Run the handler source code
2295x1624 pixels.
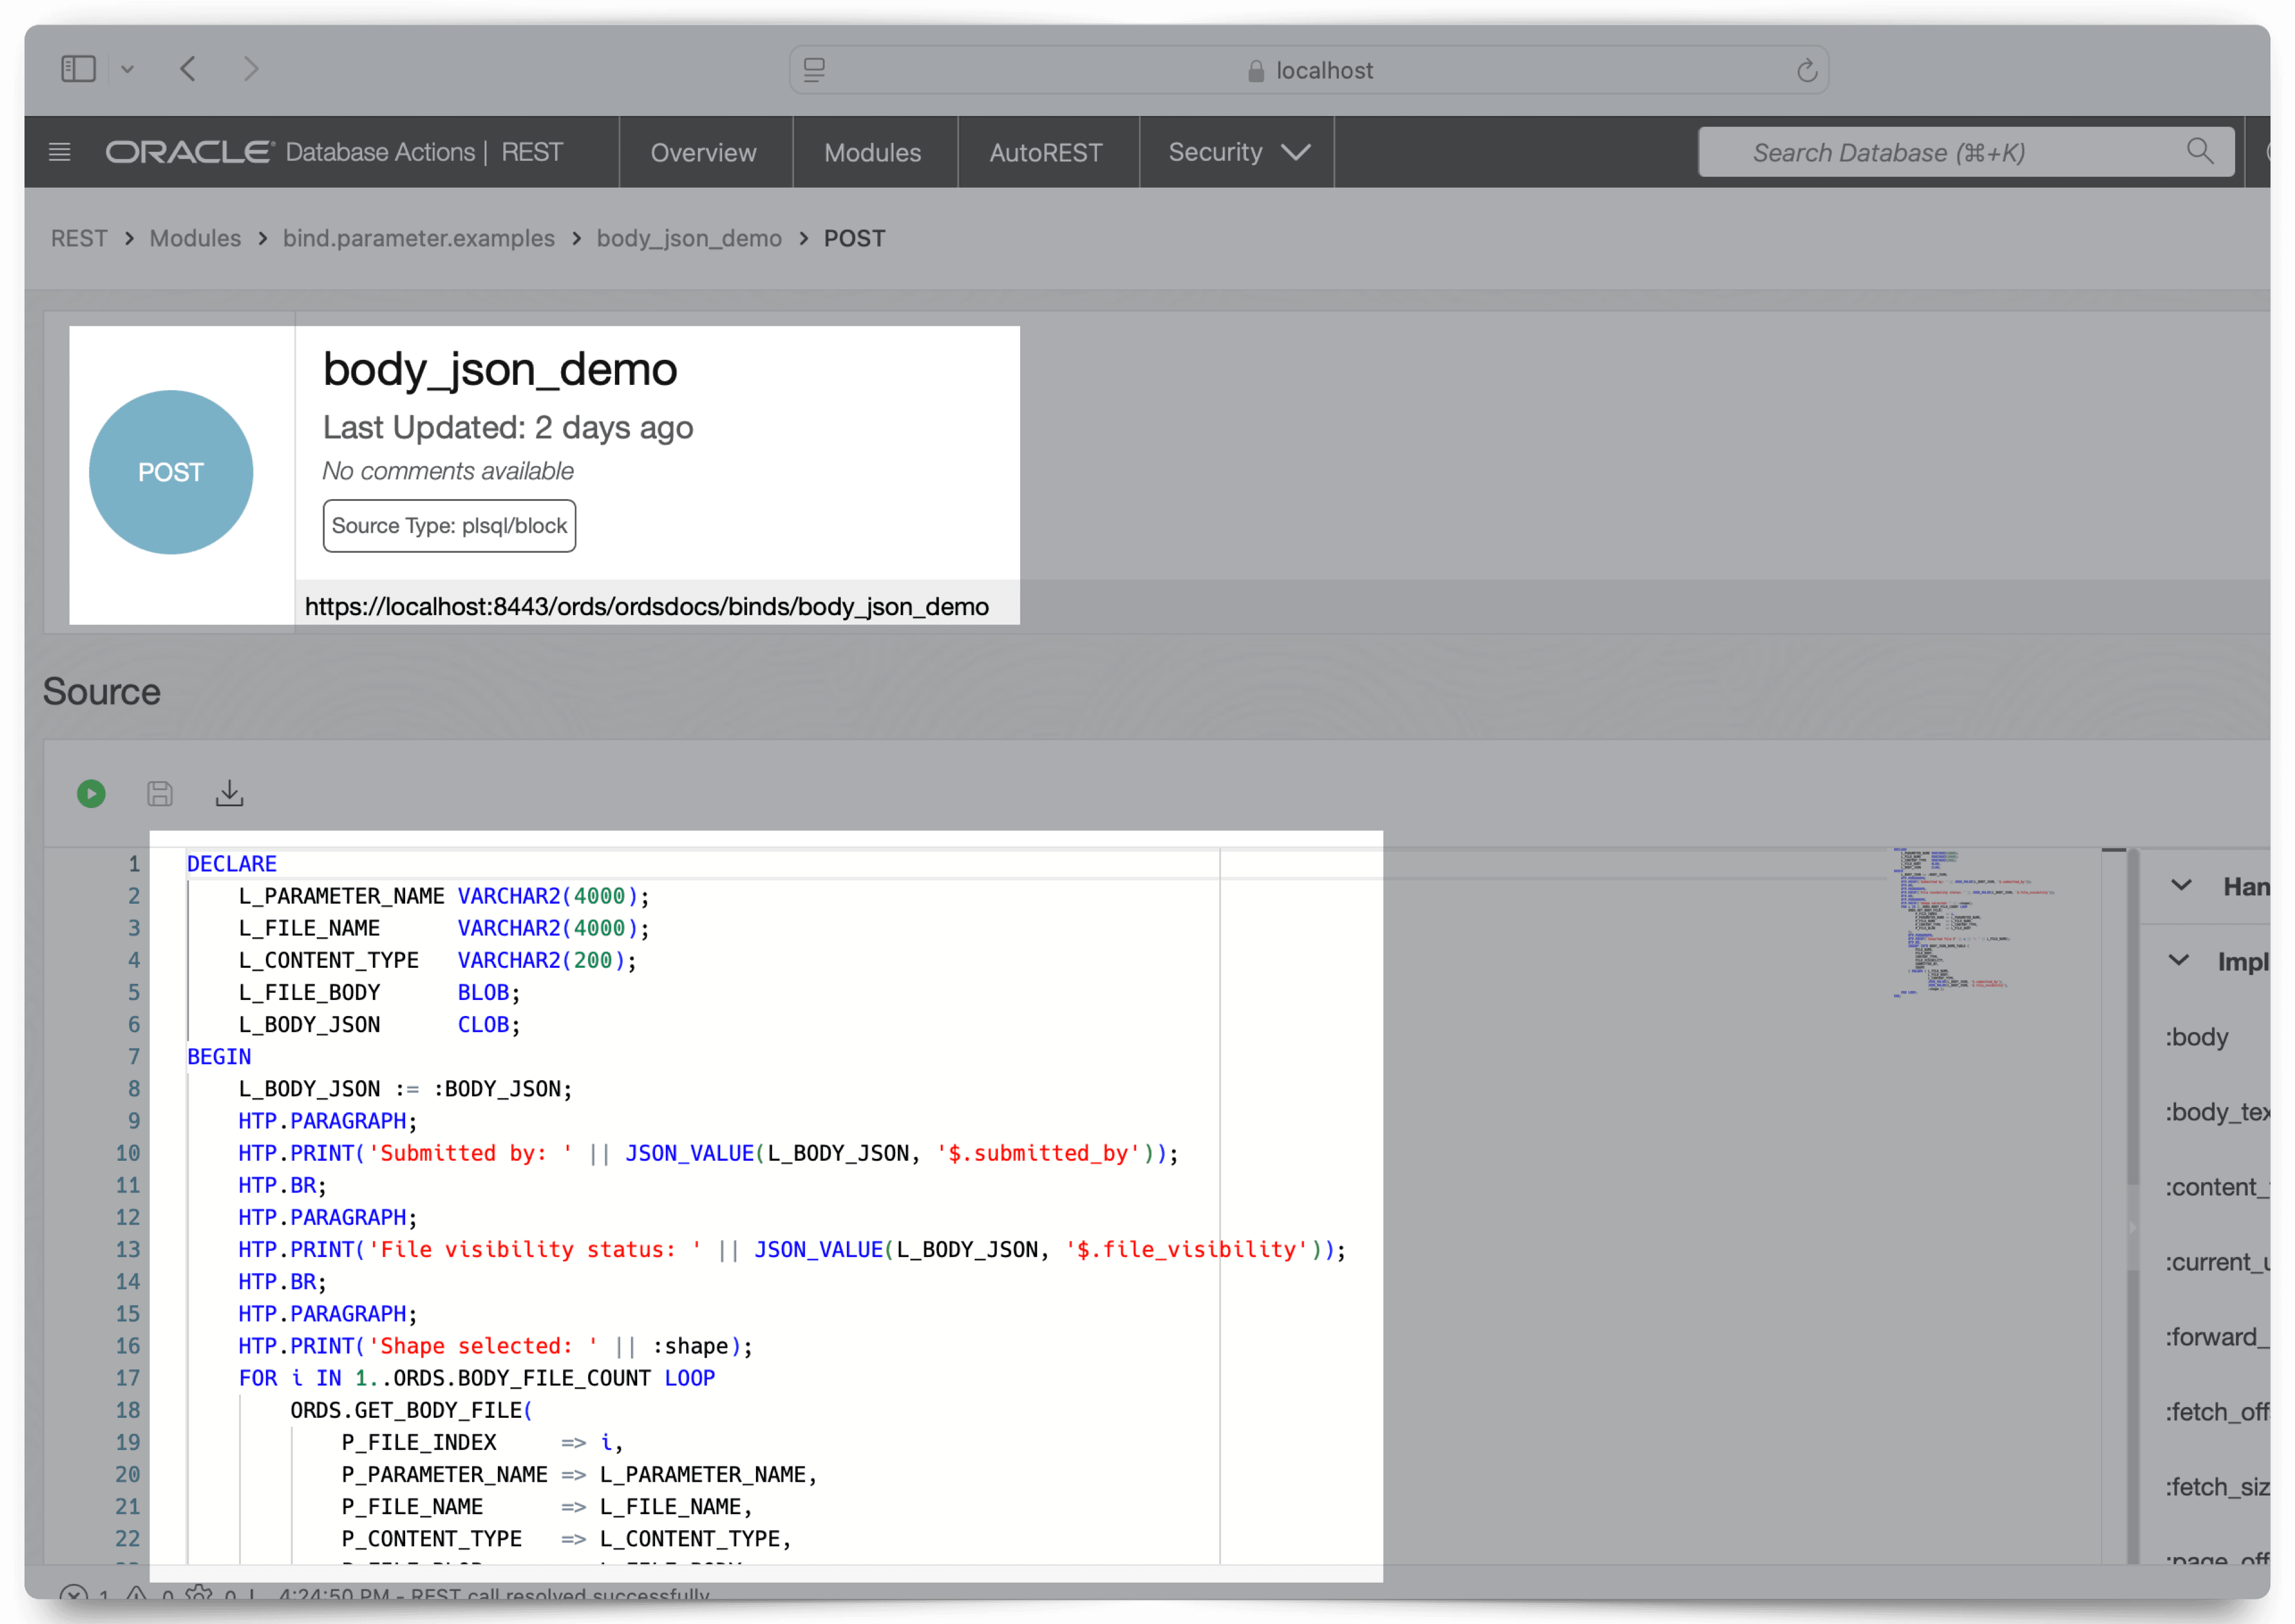91,794
